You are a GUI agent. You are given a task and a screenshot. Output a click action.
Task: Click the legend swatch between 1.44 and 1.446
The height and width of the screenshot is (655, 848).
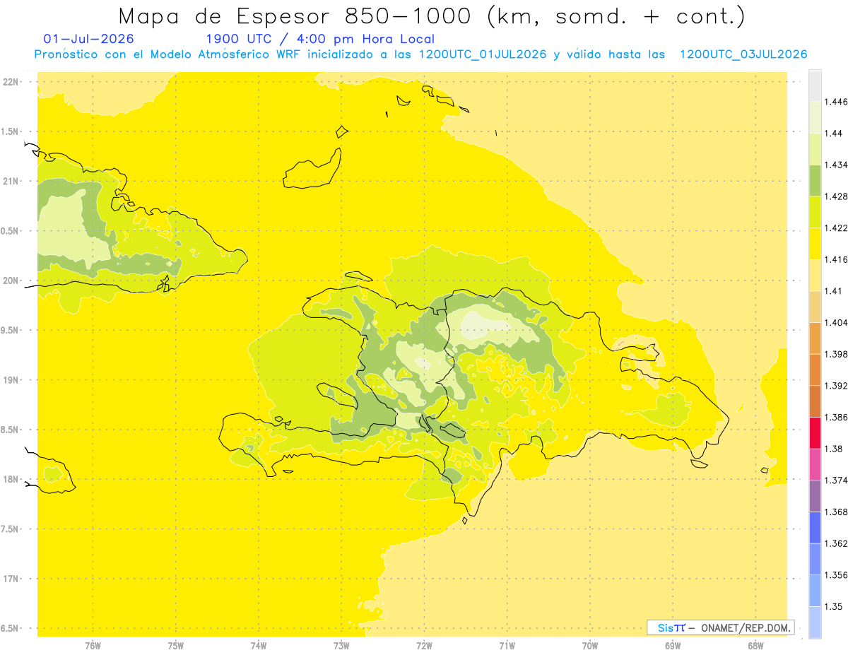pyautogui.click(x=815, y=117)
